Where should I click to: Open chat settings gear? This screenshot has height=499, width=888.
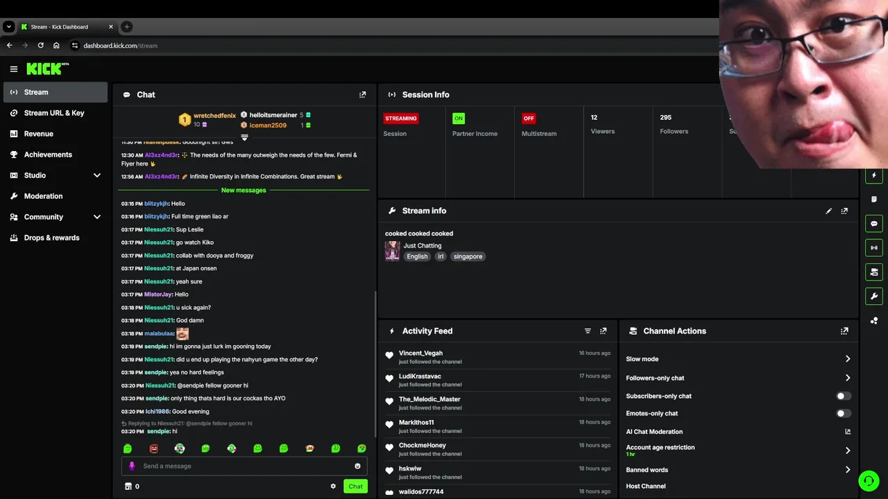[x=333, y=487]
